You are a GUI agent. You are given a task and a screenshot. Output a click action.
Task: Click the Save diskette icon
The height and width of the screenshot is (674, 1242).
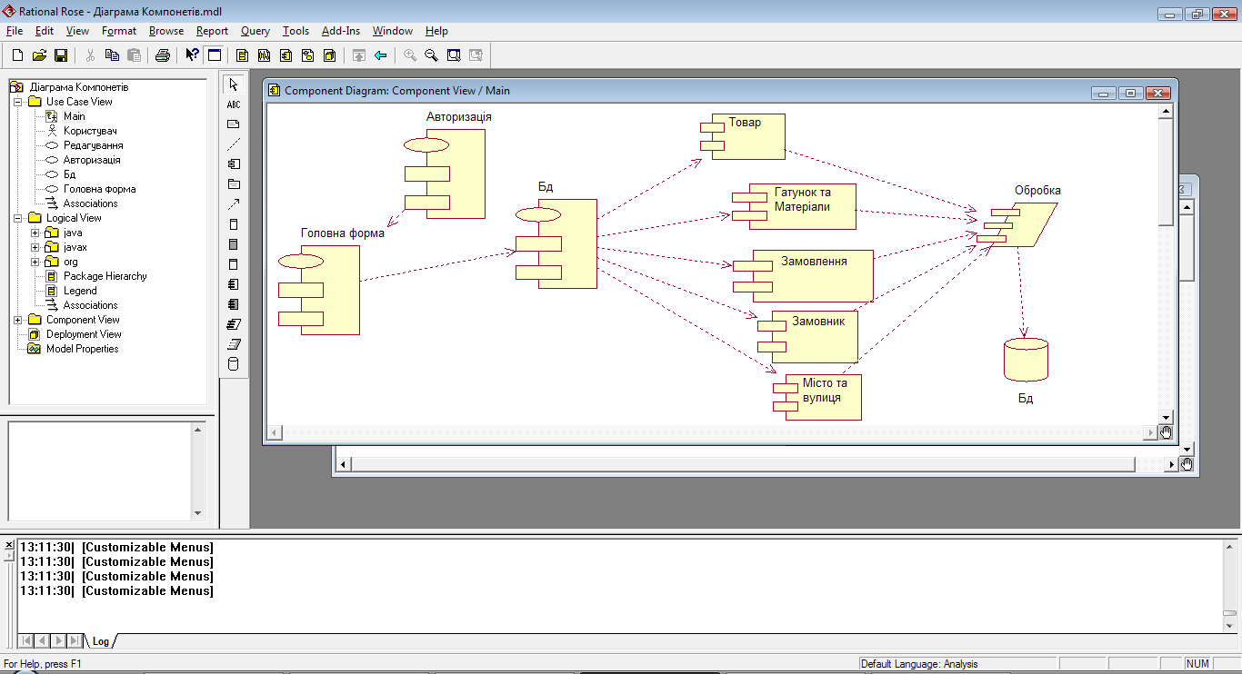61,55
